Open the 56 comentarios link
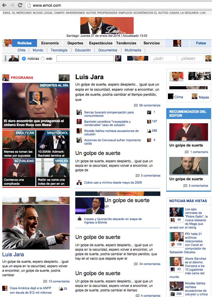Screen dimensions: 212x297 click(150, 105)
